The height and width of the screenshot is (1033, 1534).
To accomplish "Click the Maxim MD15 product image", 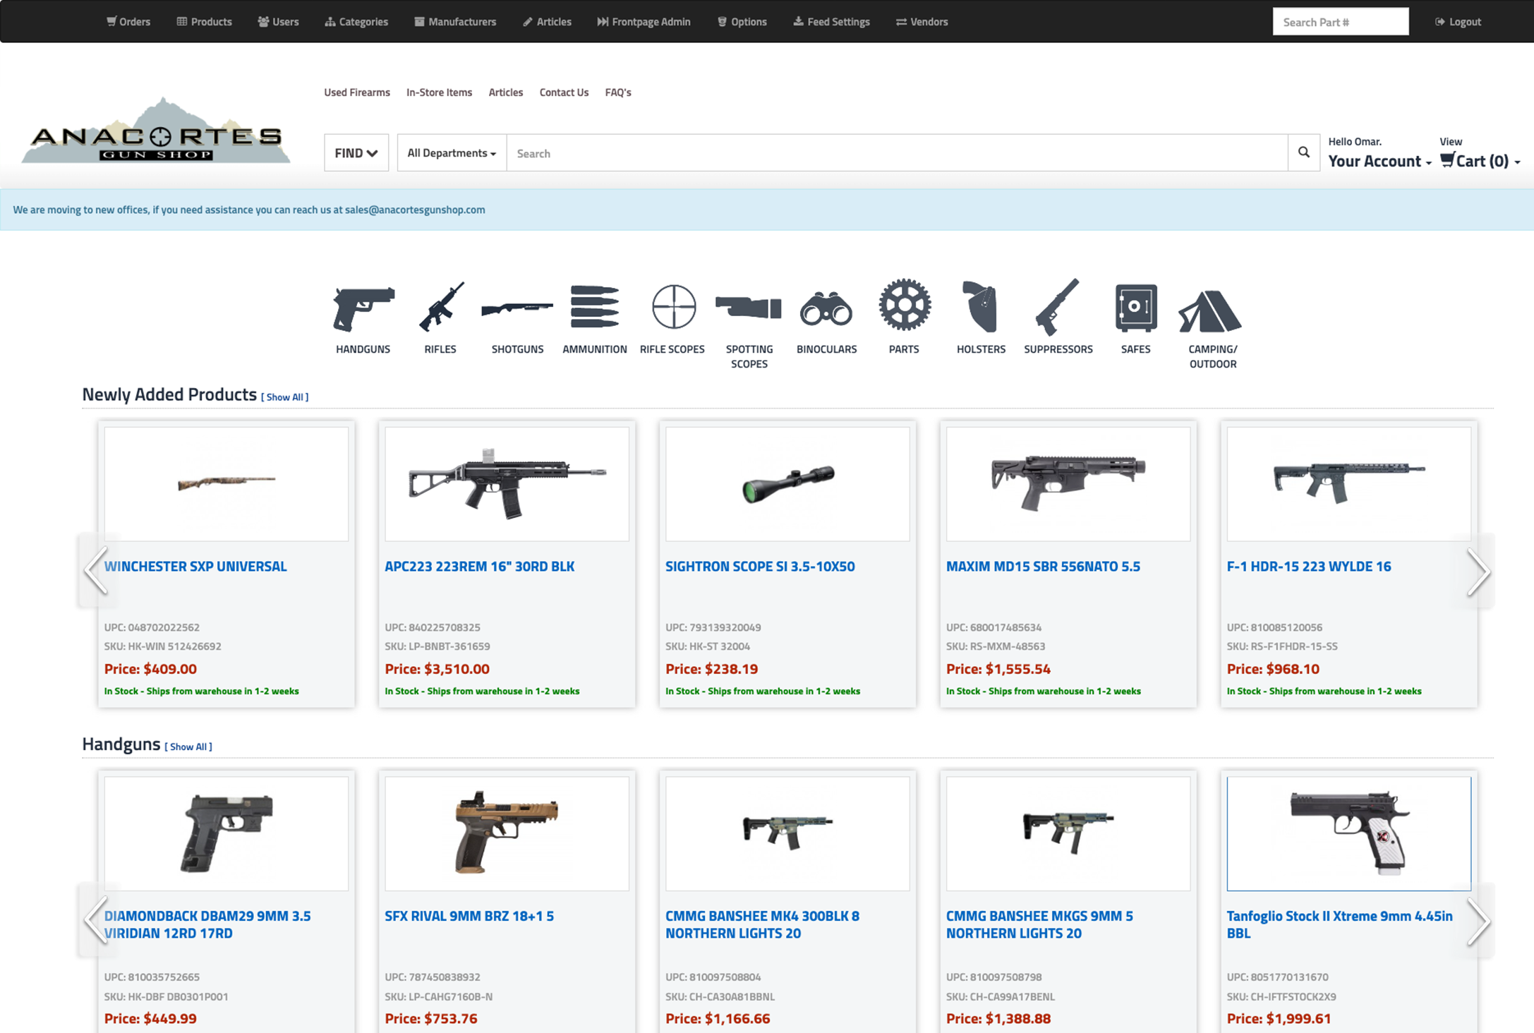I will [1068, 483].
